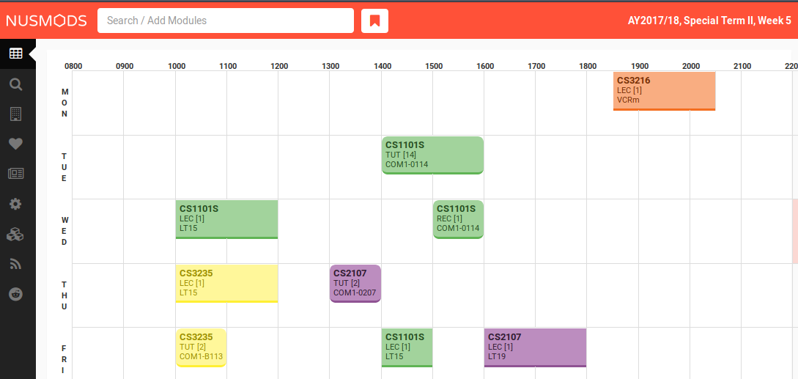Open the module search magnifier icon
Screen dimensions: 798x379
pyautogui.click(x=16, y=84)
